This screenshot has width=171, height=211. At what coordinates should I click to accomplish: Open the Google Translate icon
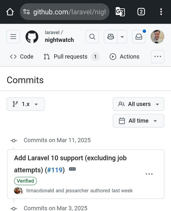tap(120, 12)
